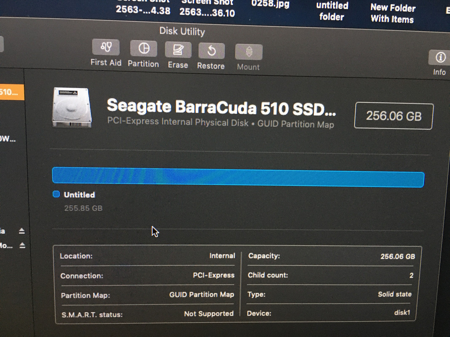This screenshot has width=450, height=337.
Task: Select the highlighted 510... sidebar disk
Action: click(x=11, y=92)
